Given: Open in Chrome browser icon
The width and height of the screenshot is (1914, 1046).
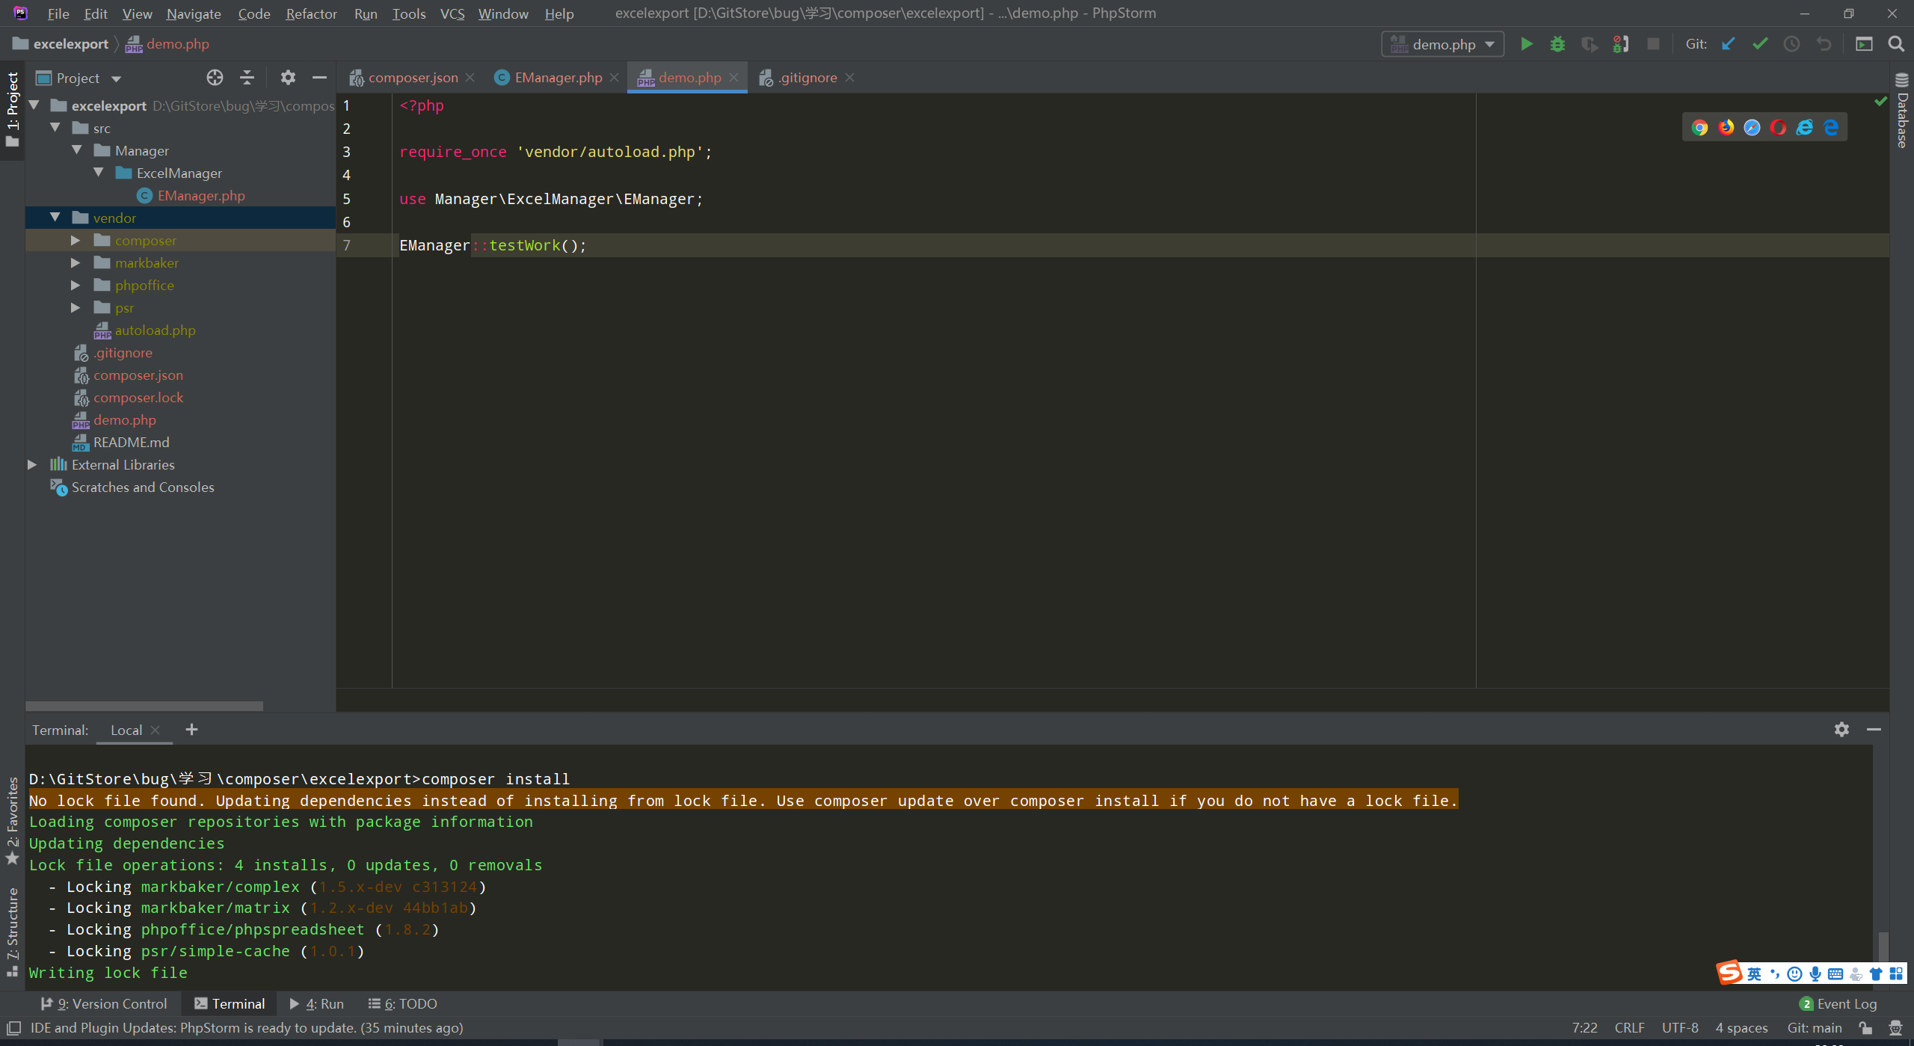Looking at the screenshot, I should [1699, 128].
